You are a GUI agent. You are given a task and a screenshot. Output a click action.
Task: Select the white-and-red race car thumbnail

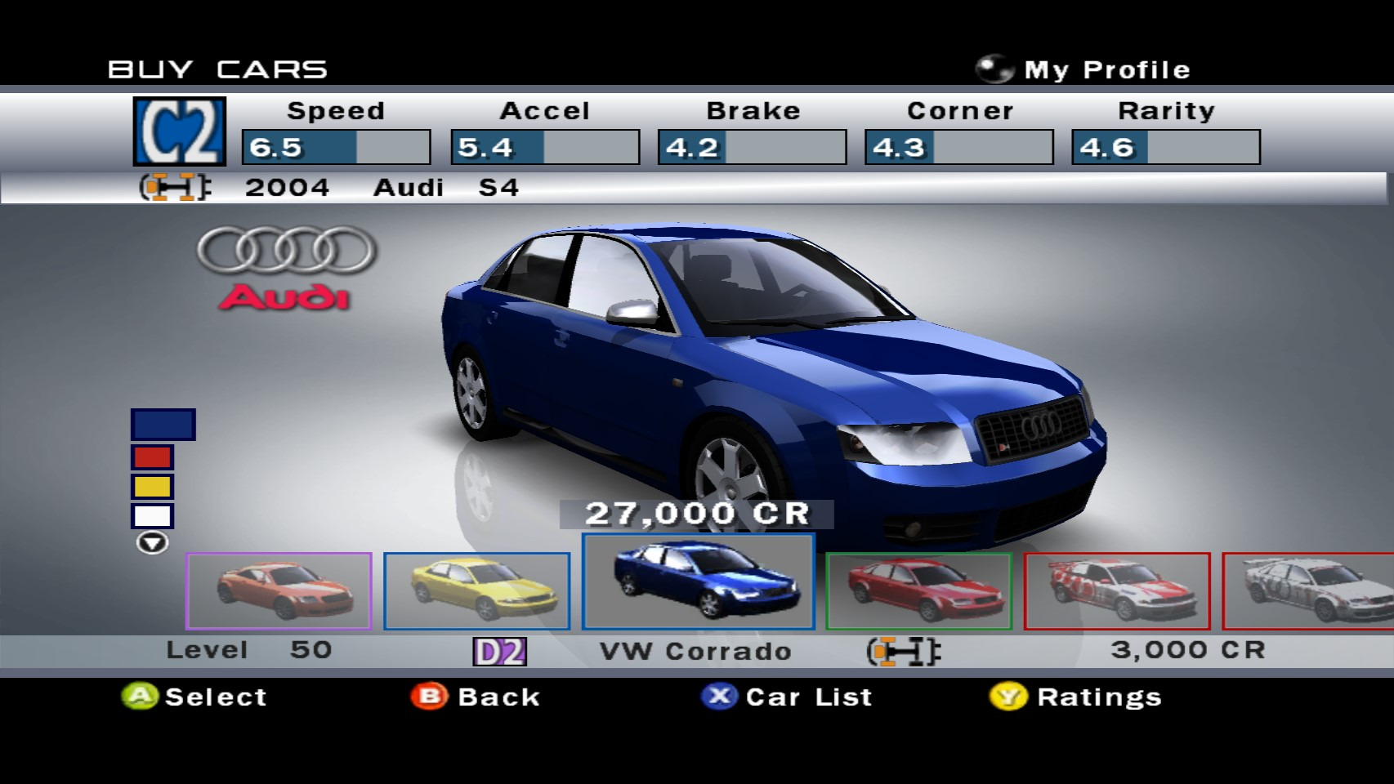[x=1117, y=591]
